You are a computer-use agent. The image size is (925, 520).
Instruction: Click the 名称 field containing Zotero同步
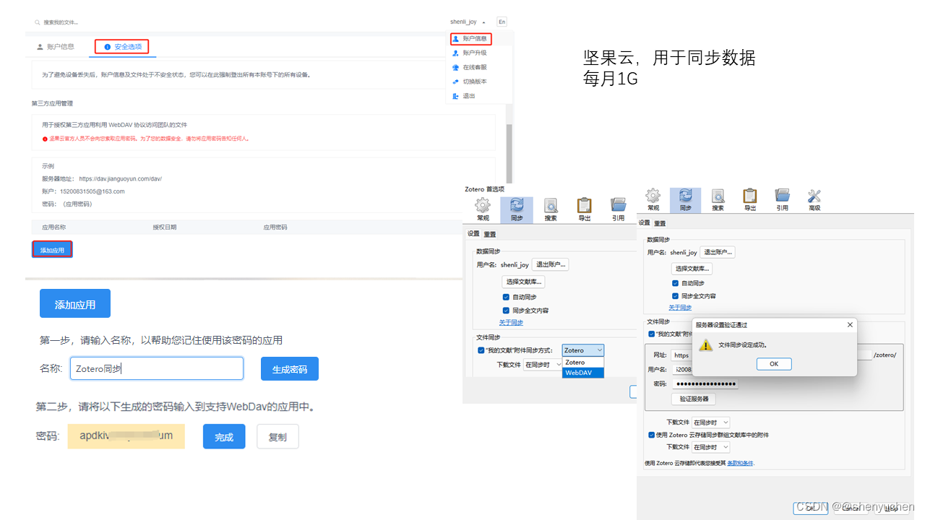[x=157, y=368]
